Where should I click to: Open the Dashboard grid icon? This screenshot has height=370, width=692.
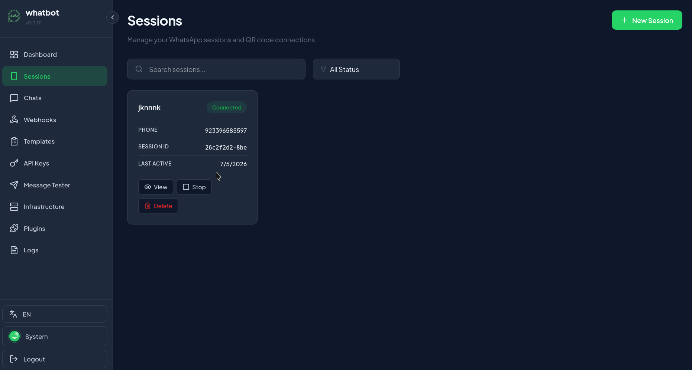coord(14,55)
